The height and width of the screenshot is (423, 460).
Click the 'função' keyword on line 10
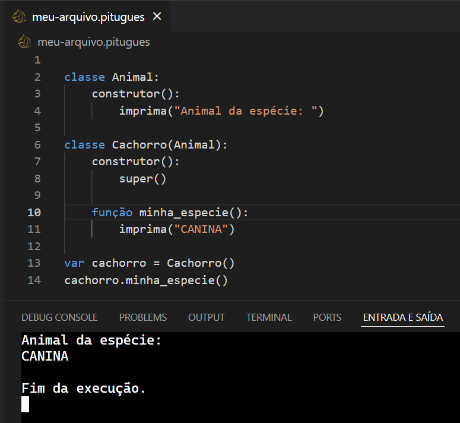(x=112, y=212)
